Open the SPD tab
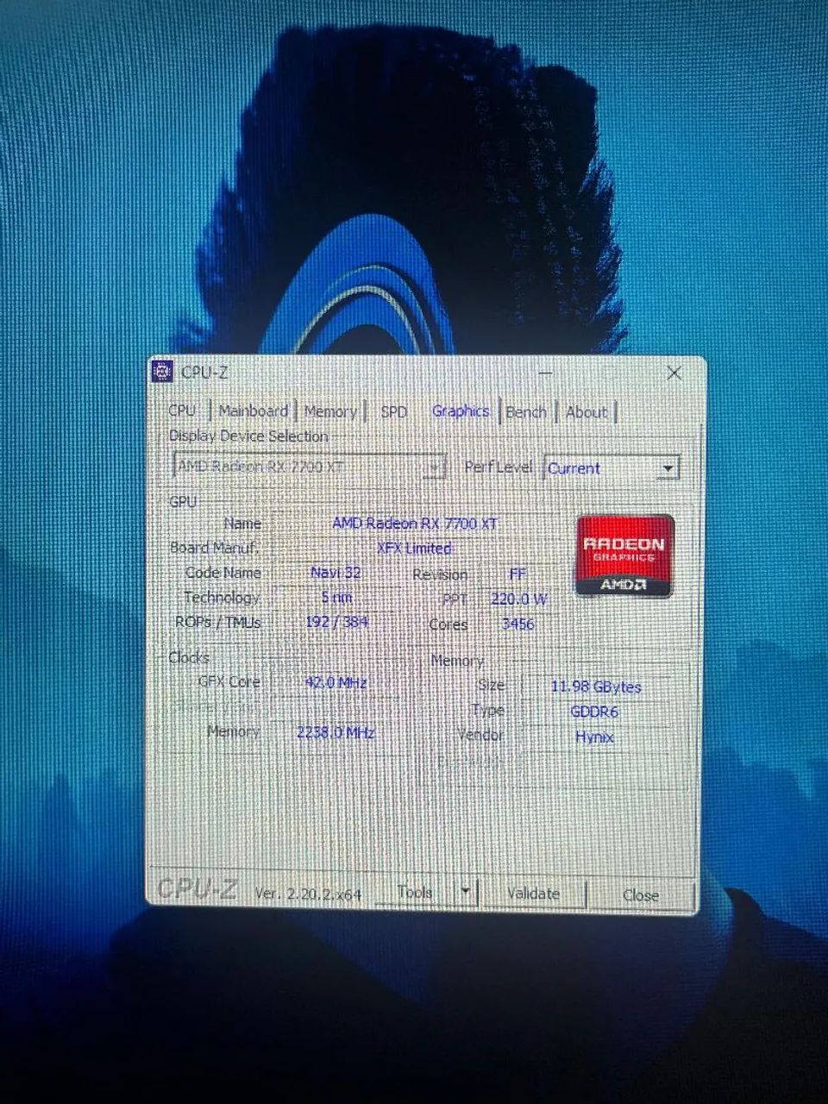The height and width of the screenshot is (1104, 828). [x=394, y=412]
